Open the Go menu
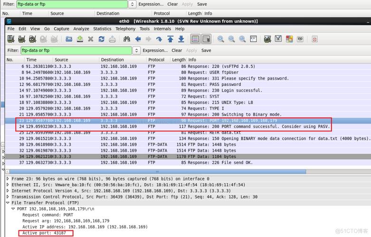The width and height of the screenshot is (371, 237). click(x=47, y=29)
